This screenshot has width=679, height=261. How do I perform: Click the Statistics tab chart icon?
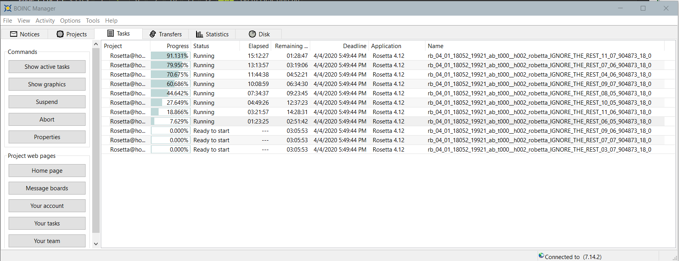point(199,34)
